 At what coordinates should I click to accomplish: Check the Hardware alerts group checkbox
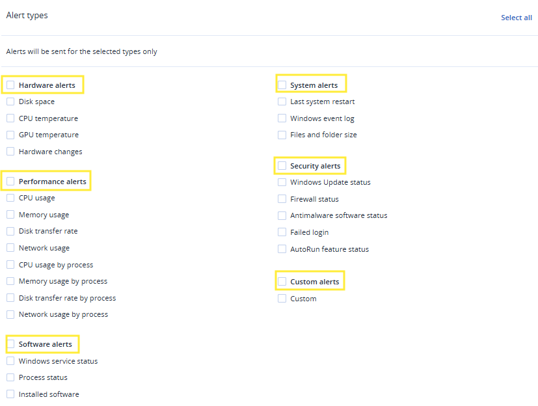(10, 85)
